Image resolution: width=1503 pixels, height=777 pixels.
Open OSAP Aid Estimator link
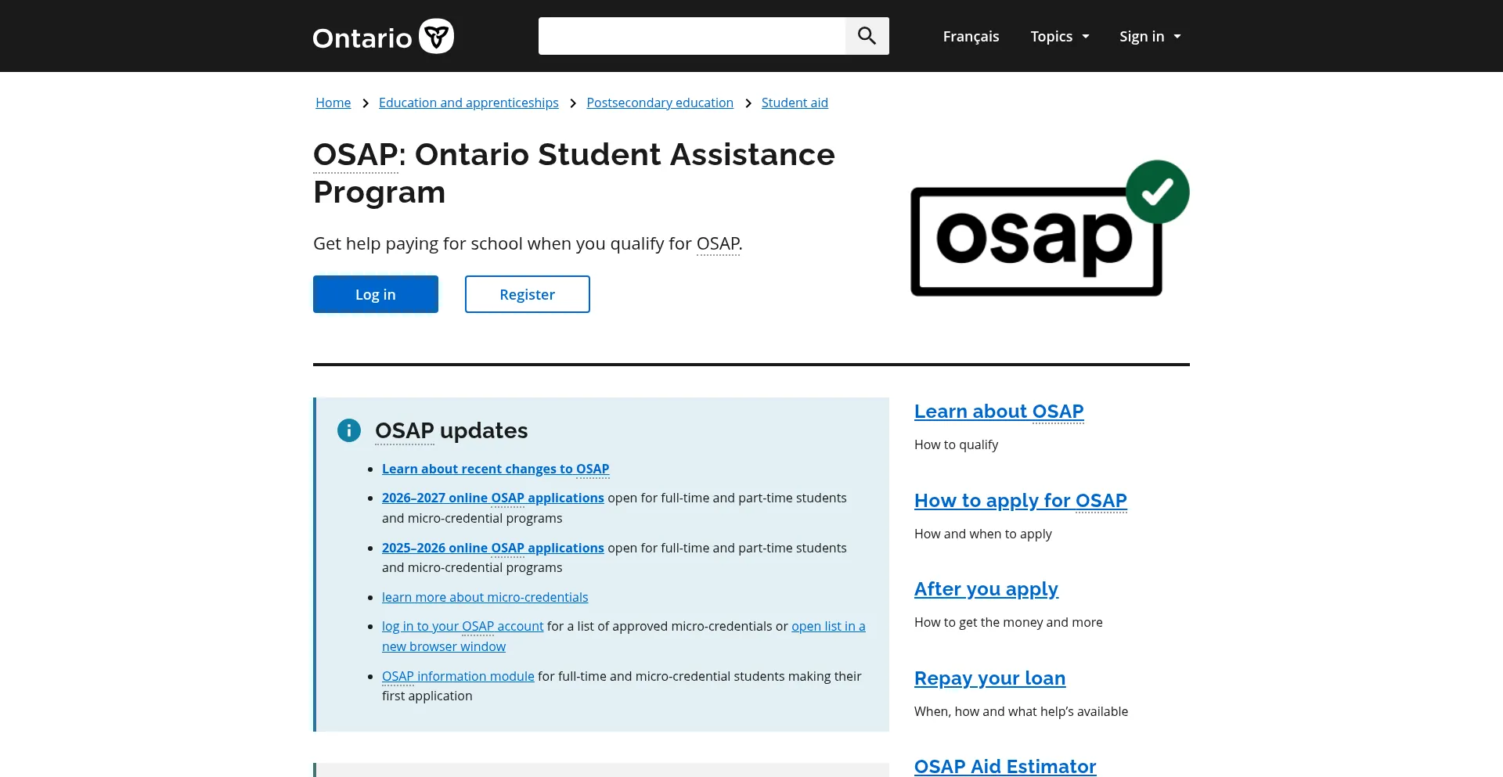click(1005, 766)
